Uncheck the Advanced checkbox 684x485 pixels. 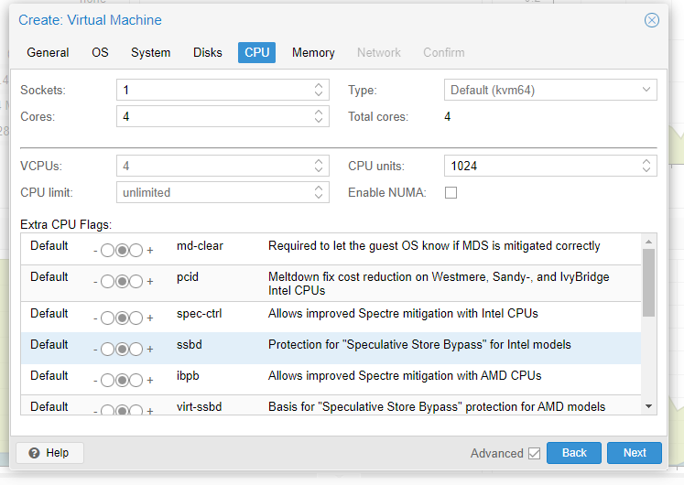pyautogui.click(x=534, y=453)
